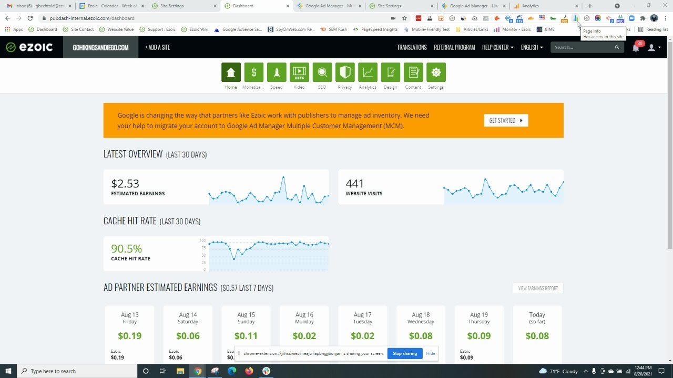Viewport: 673px width, 378px height.
Task: Open Firefox from the taskbar
Action: (x=249, y=371)
